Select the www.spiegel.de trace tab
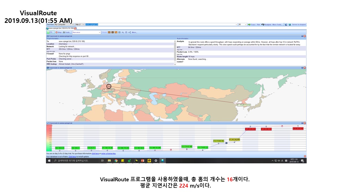Screen dimensions: 348x196 click(x=61, y=28)
